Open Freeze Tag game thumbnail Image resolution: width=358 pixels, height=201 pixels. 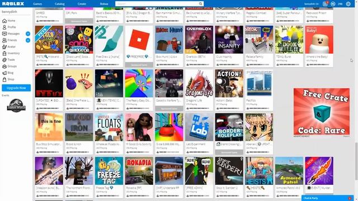point(109,171)
